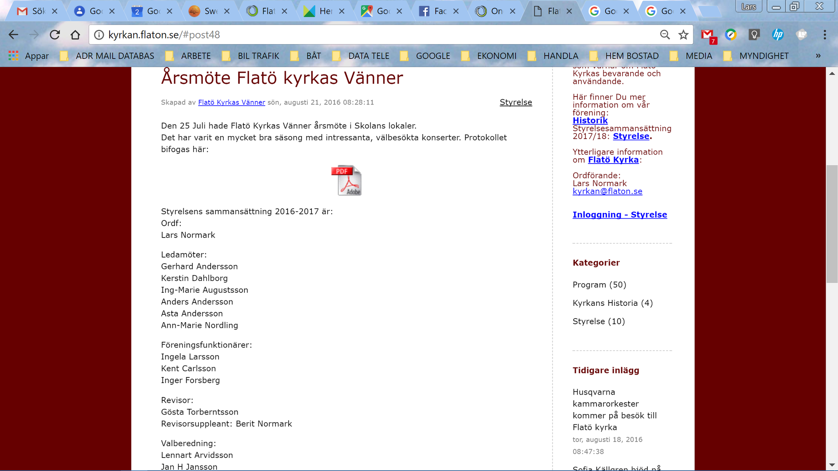Open the Appar apps grid shortcut
Image resolution: width=838 pixels, height=471 pixels.
(x=29, y=56)
